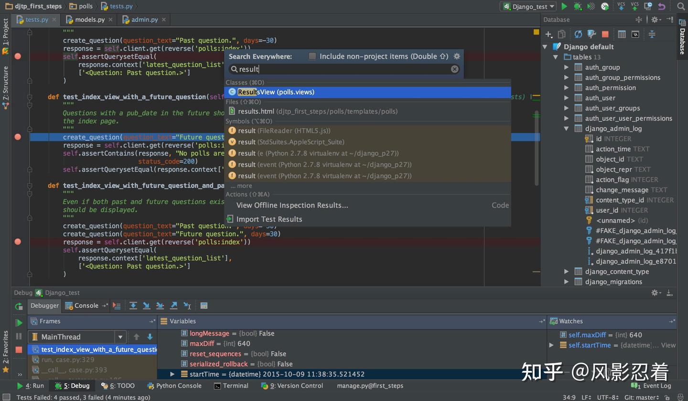
Task: Switch to the models.py editor tab
Action: (x=89, y=20)
